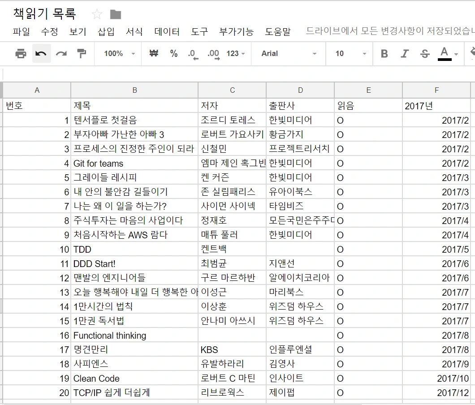The image size is (475, 405).
Task: Open the Arial font family dropdown
Action: [x=287, y=53]
